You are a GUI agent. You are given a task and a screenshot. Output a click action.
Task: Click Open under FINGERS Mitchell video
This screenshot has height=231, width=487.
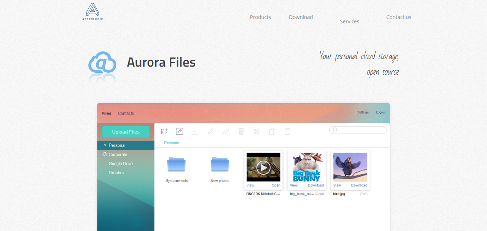tap(276, 185)
